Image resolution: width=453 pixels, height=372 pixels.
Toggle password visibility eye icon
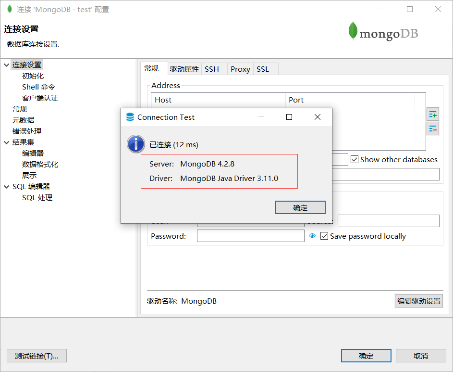[x=312, y=236]
